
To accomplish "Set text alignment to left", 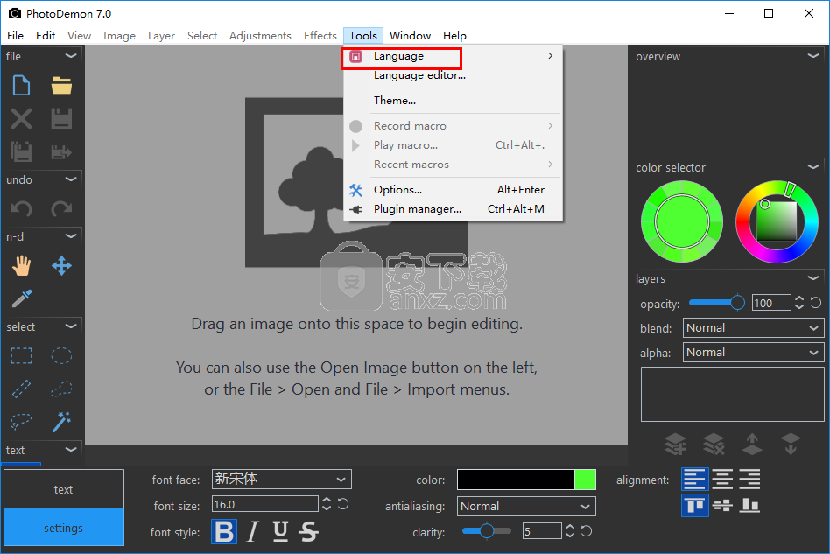I will [x=694, y=480].
